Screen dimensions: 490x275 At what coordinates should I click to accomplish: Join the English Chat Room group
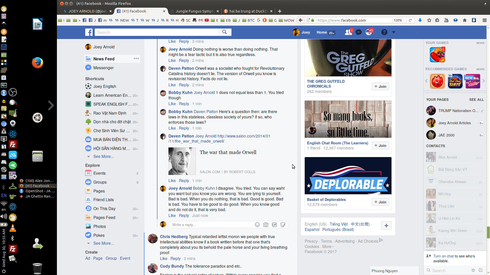(x=380, y=145)
